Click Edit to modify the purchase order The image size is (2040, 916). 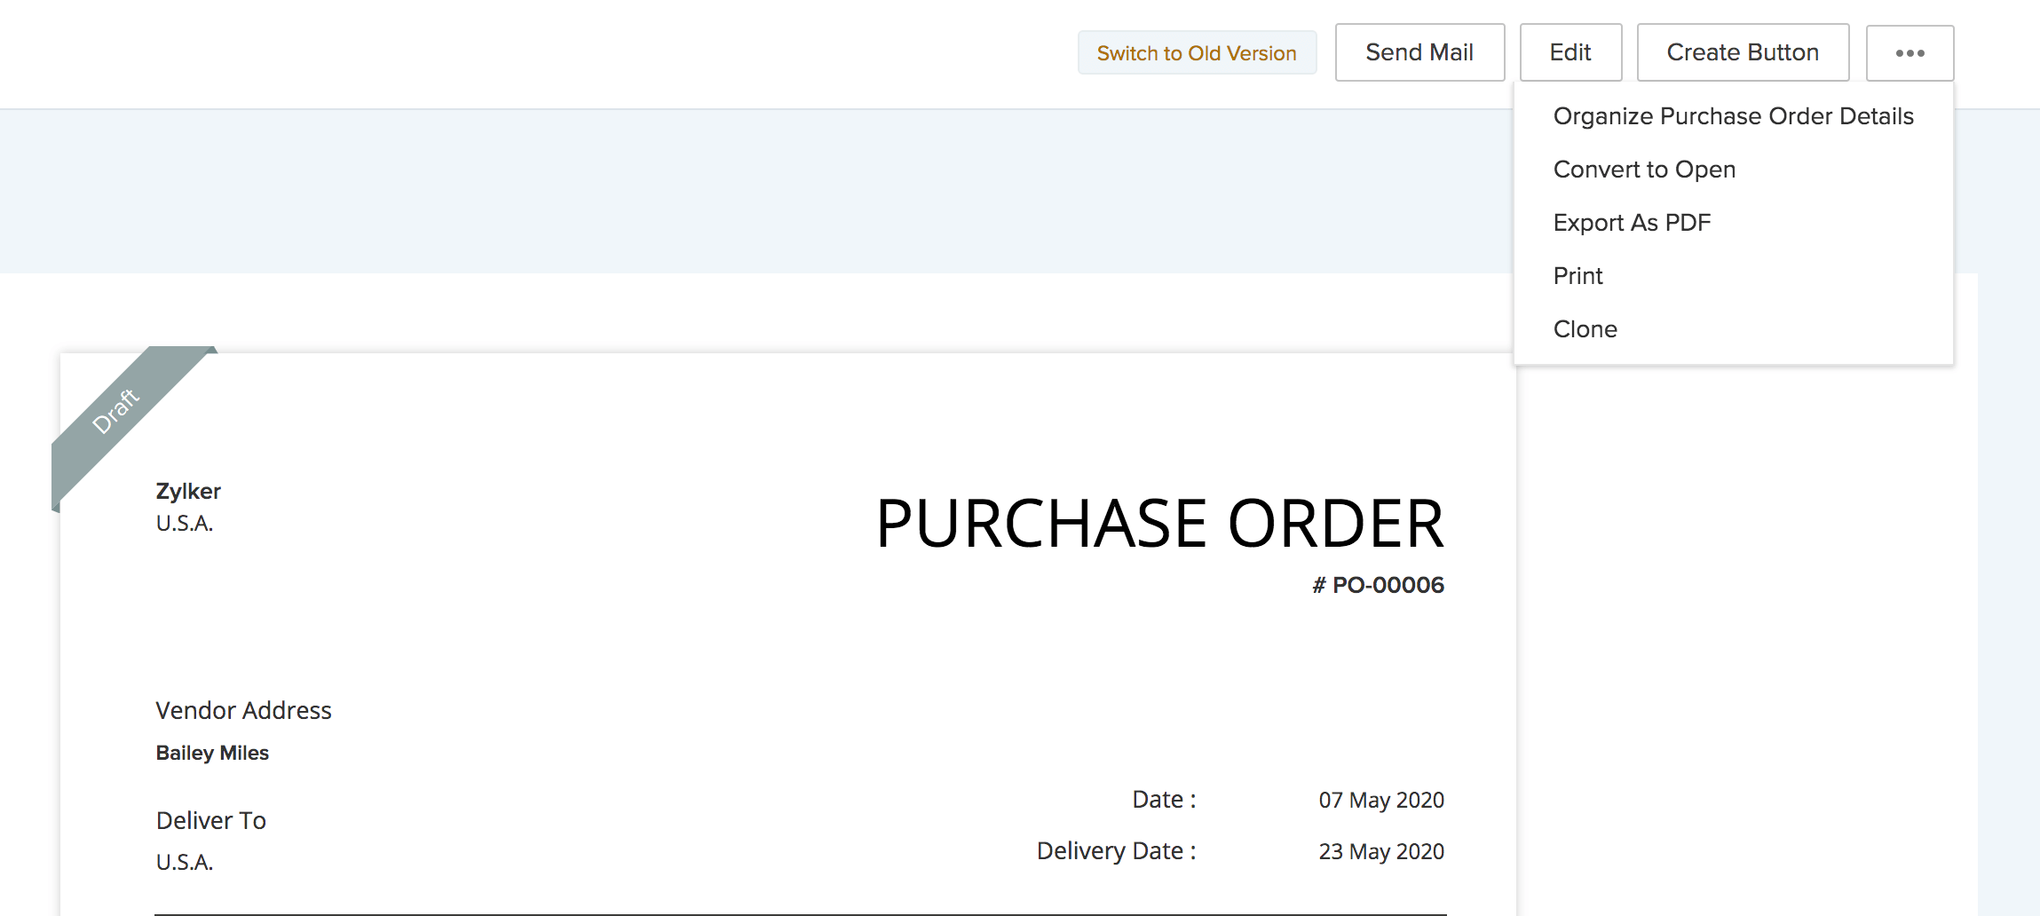click(x=1570, y=52)
